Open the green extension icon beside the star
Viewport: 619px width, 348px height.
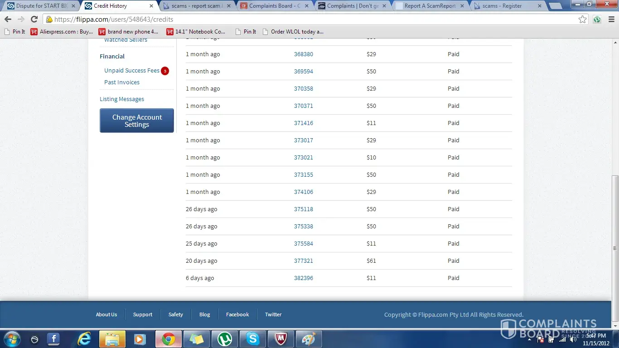tap(597, 19)
